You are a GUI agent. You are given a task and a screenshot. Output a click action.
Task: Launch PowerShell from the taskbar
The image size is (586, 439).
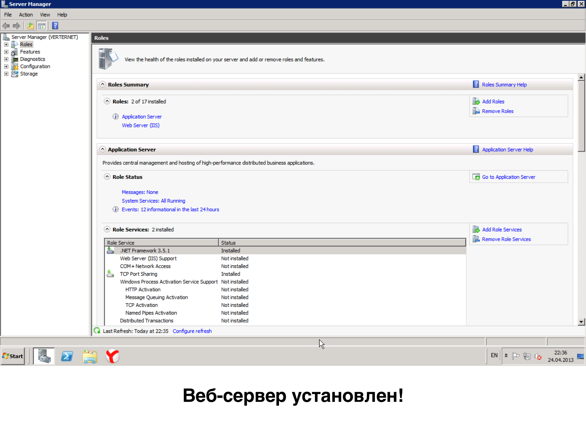67,356
